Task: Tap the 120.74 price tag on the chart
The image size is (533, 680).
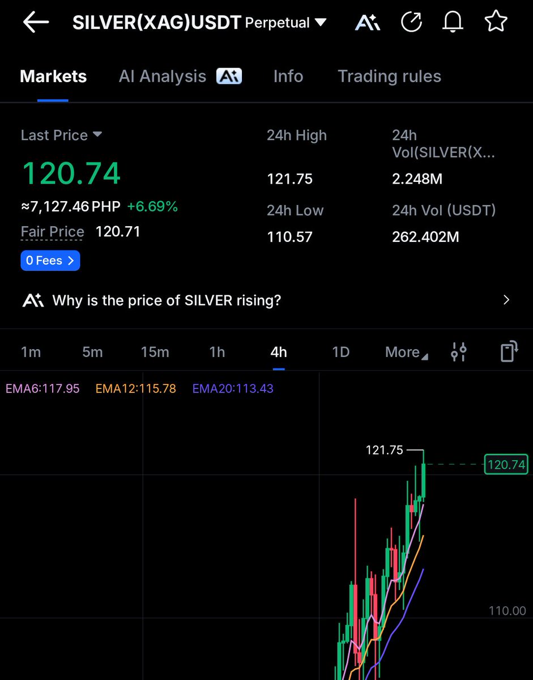Action: tap(506, 464)
